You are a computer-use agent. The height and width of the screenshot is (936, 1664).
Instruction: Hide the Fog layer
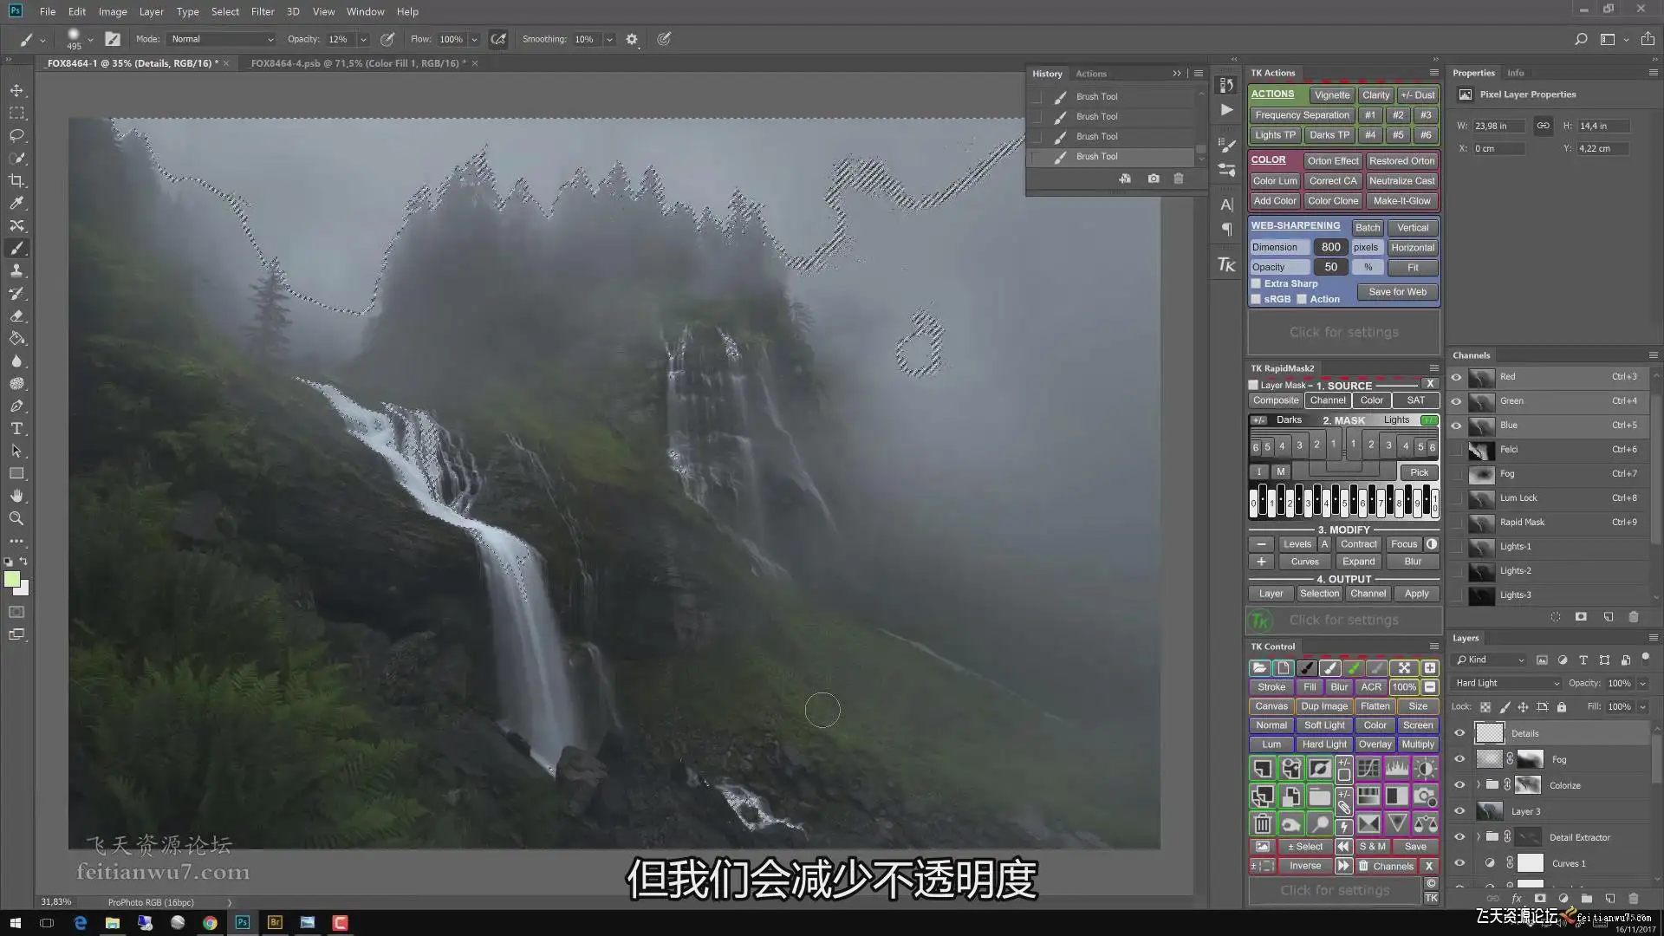pos(1459,759)
